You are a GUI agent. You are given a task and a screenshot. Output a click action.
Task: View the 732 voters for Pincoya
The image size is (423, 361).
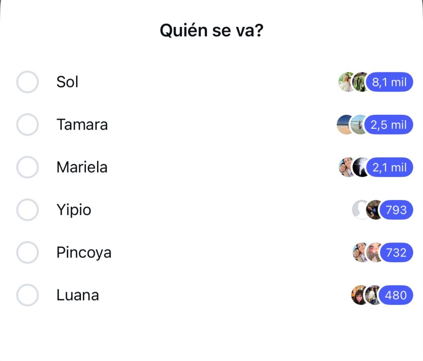click(396, 252)
